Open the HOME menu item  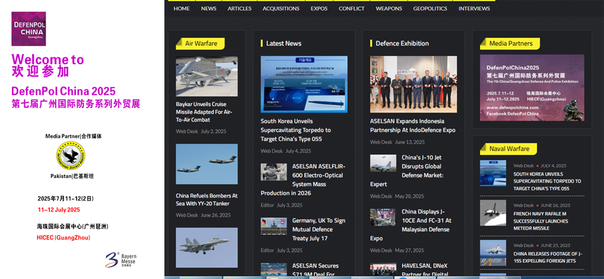click(x=181, y=9)
